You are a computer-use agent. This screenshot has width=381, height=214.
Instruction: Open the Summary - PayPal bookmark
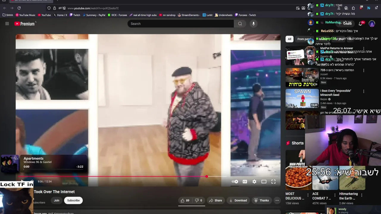coord(94,15)
